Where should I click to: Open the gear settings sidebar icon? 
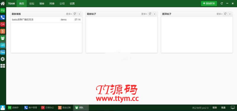3,59
